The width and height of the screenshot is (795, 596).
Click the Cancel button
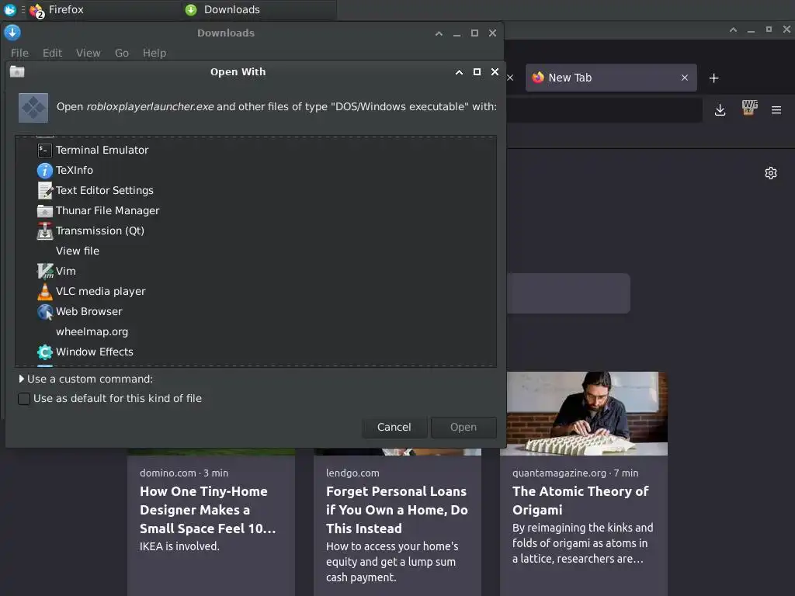pos(394,428)
